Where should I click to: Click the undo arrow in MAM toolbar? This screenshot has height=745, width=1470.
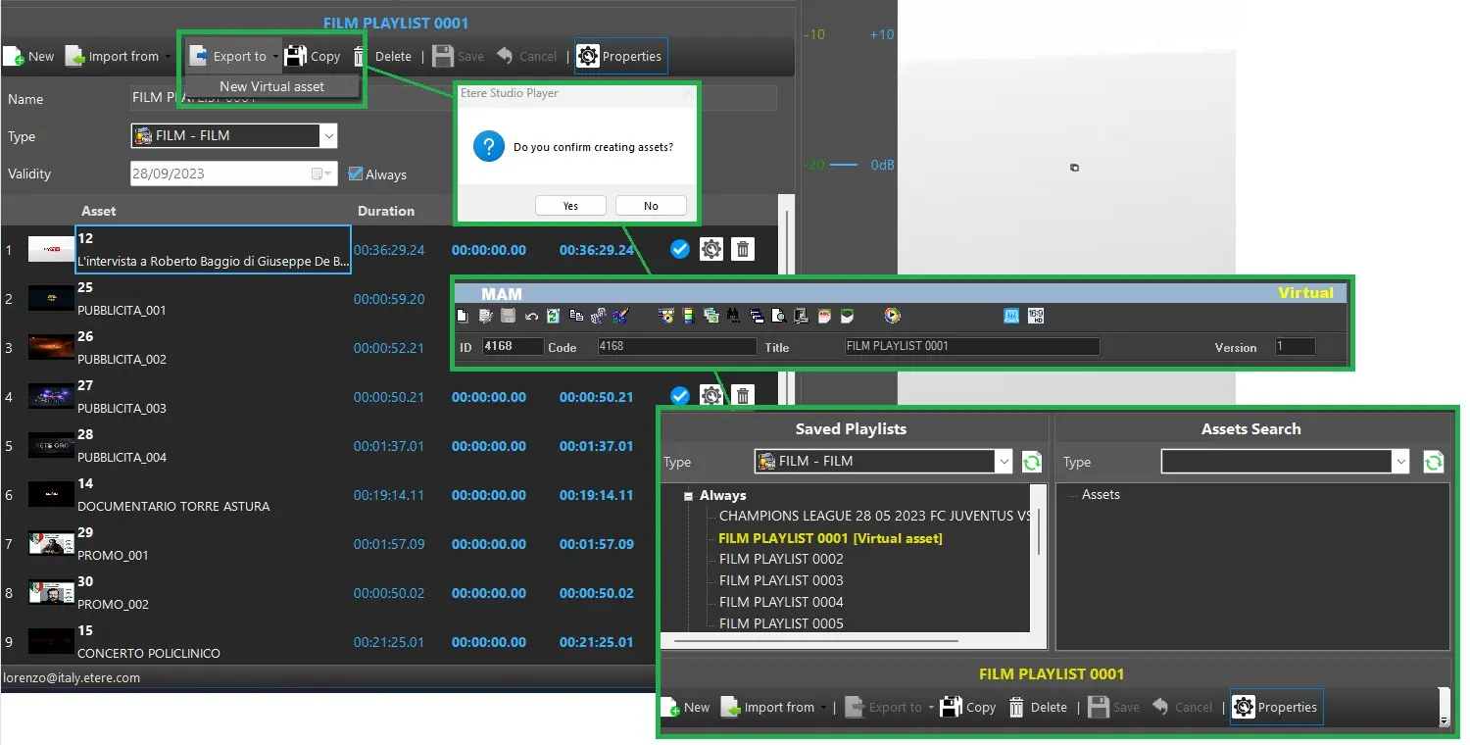point(531,316)
